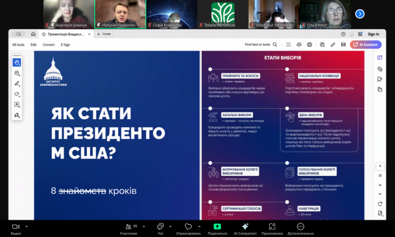Open page thumbnails panel in right sidebar
395x237 pixels.
[x=380, y=89]
